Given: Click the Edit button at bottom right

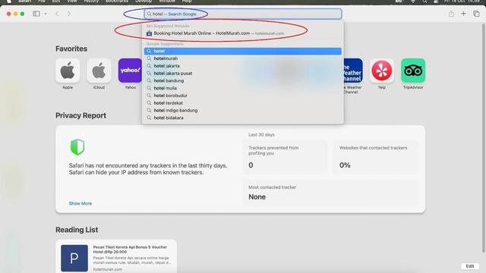Looking at the screenshot, I should [x=470, y=266].
